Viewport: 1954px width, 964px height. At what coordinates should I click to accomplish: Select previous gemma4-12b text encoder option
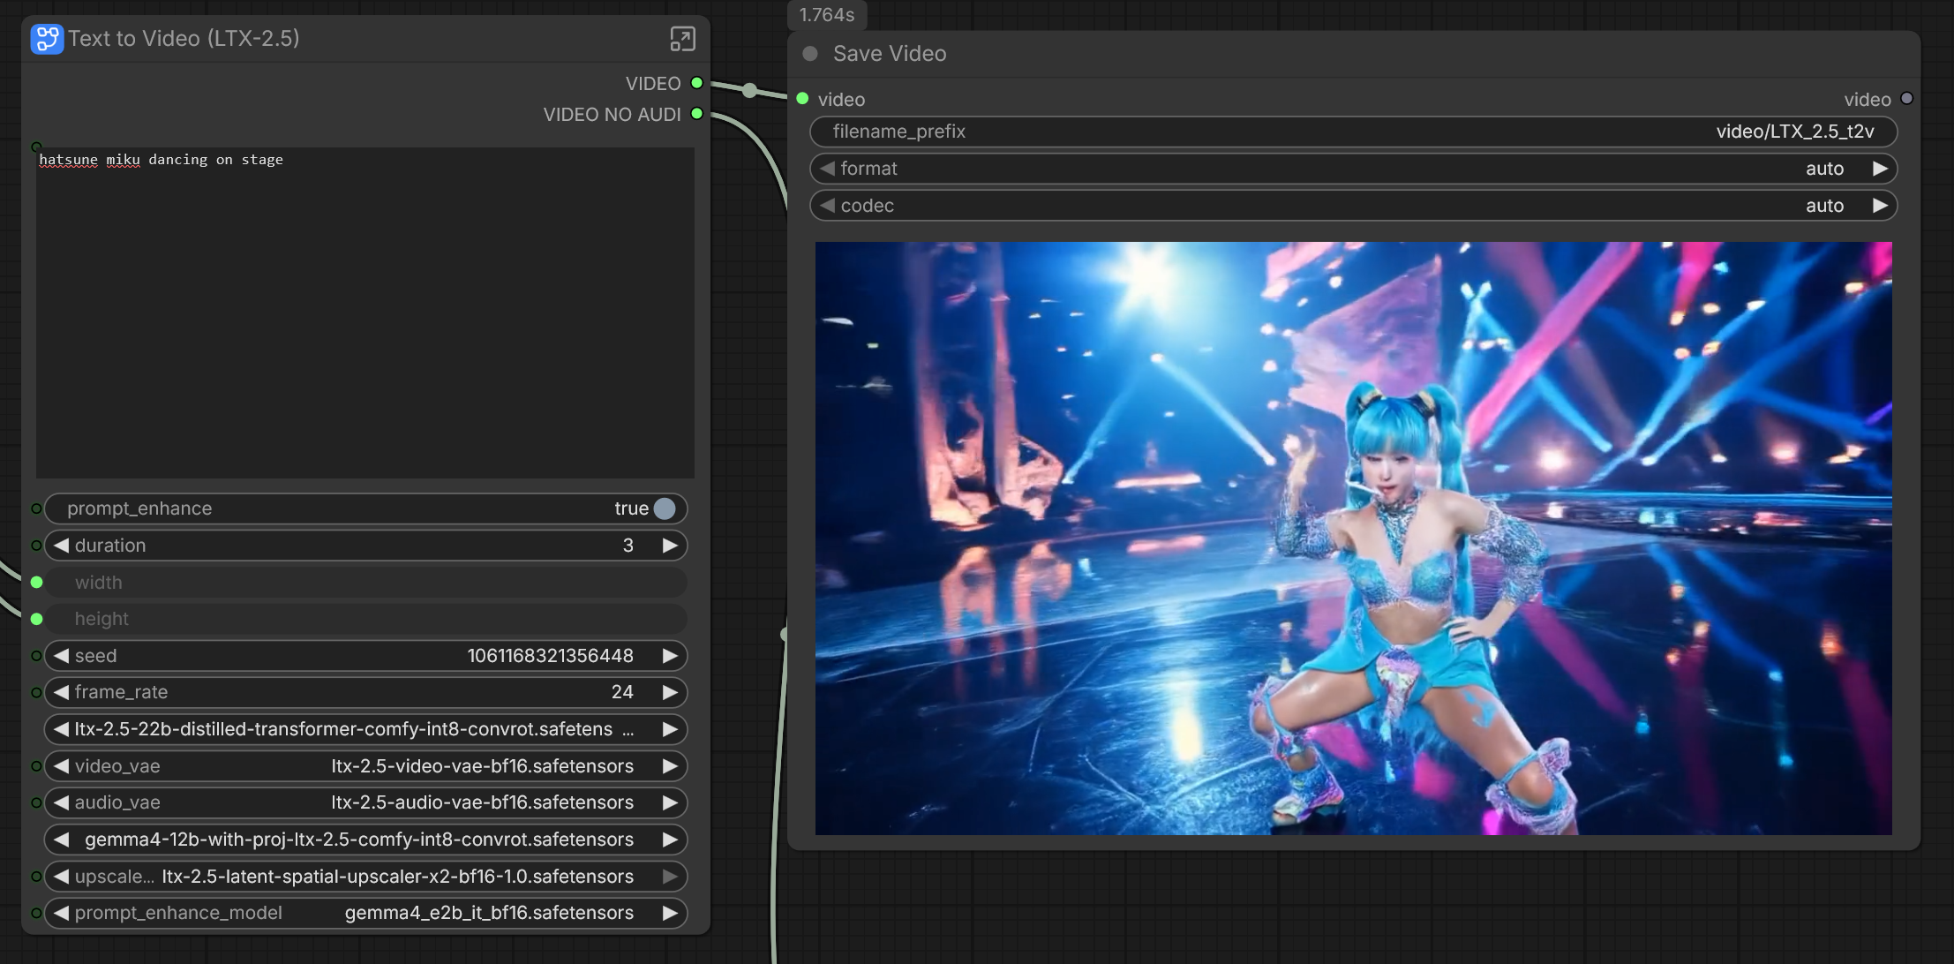click(61, 840)
